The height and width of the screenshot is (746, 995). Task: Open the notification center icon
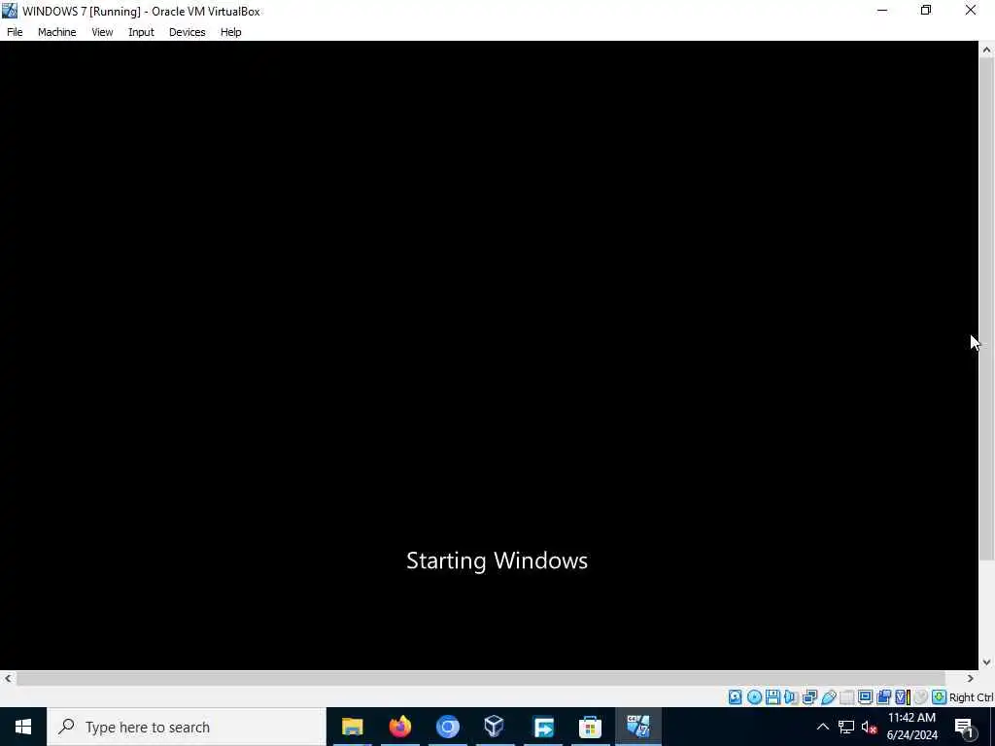coord(964,728)
